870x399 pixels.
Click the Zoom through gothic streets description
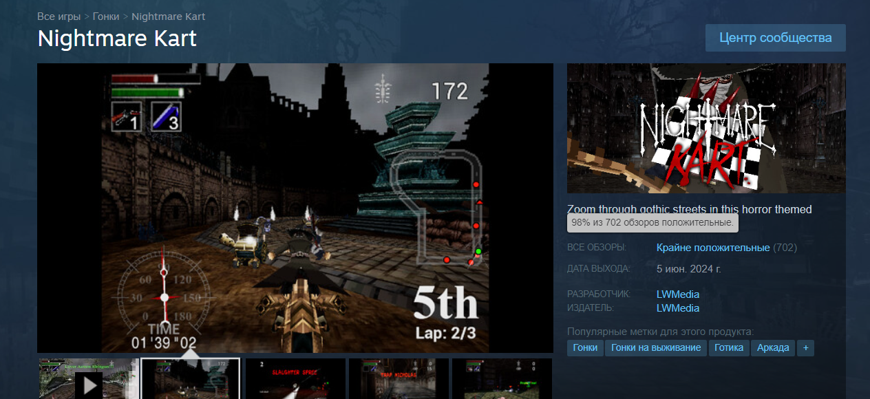click(x=690, y=209)
